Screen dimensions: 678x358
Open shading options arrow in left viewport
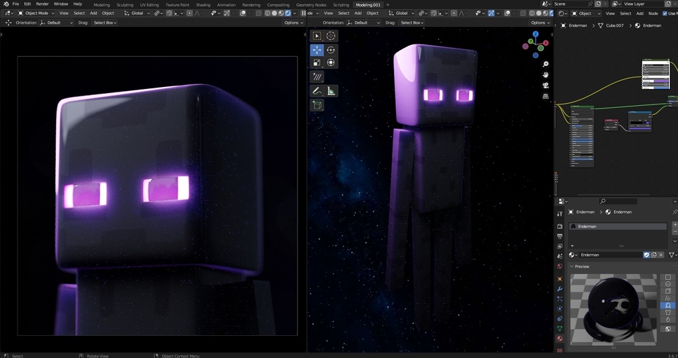coord(295,13)
